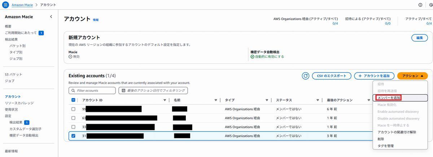Viewport: 433px width, 157px height.
Task: Open 設定 in the sidebar
Action: [8, 116]
